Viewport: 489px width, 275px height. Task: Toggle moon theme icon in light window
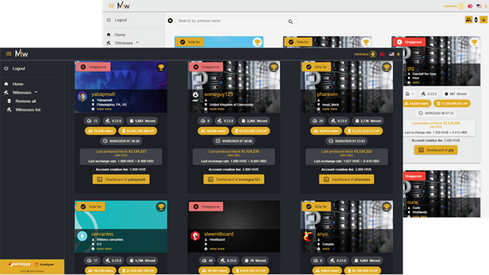[x=486, y=6]
